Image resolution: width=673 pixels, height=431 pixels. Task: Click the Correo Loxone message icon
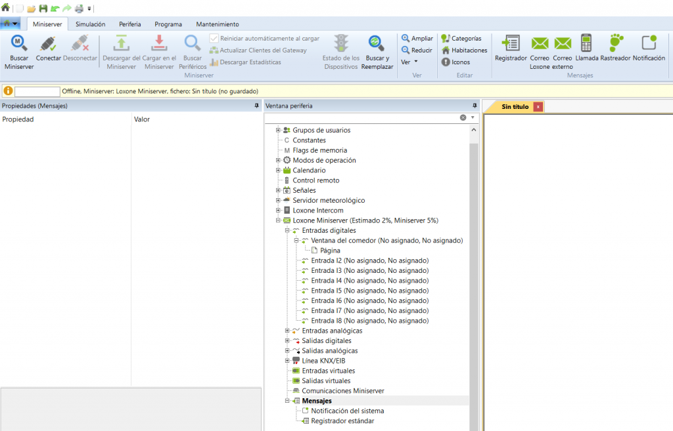pos(540,51)
